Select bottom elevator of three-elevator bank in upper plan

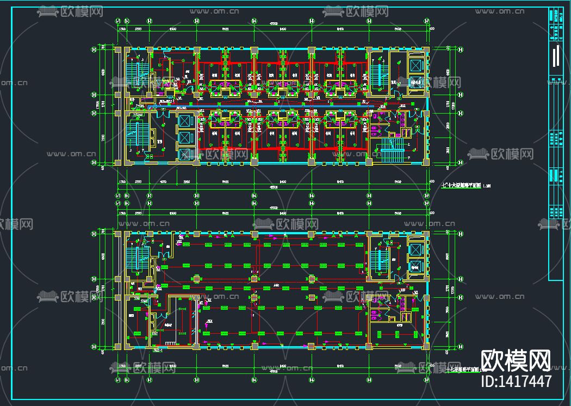tap(185, 154)
